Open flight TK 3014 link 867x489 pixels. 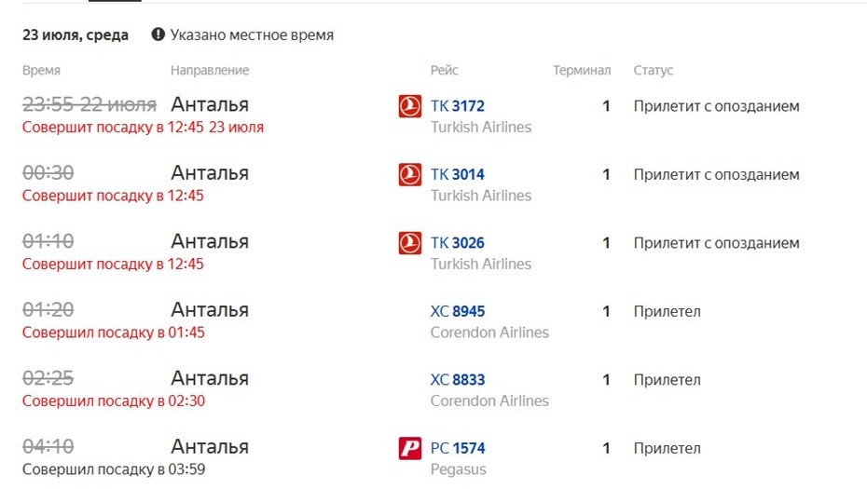[x=458, y=174]
